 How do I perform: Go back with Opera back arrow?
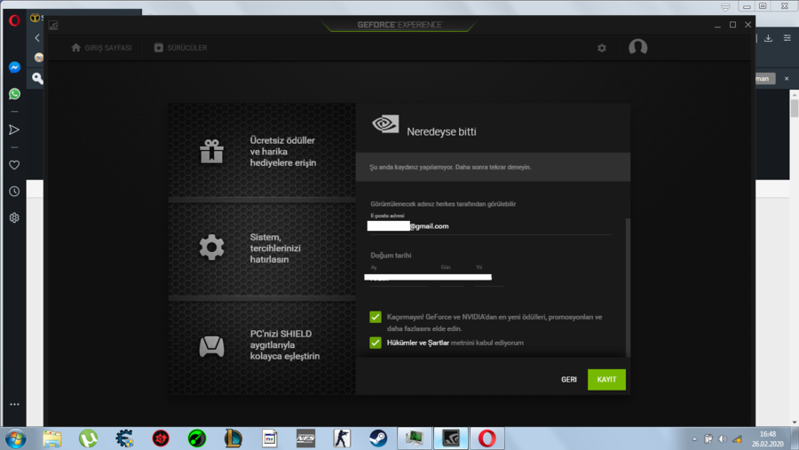tap(37, 37)
